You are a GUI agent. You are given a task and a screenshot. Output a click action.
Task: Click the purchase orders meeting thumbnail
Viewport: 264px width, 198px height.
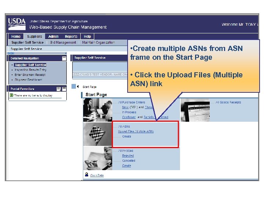click(98, 110)
